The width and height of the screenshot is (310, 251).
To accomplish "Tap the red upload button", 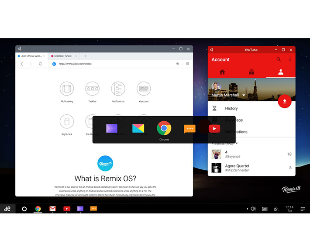I will point(285,101).
